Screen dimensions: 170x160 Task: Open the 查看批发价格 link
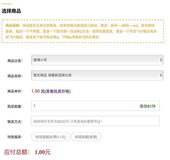[x=58, y=91]
